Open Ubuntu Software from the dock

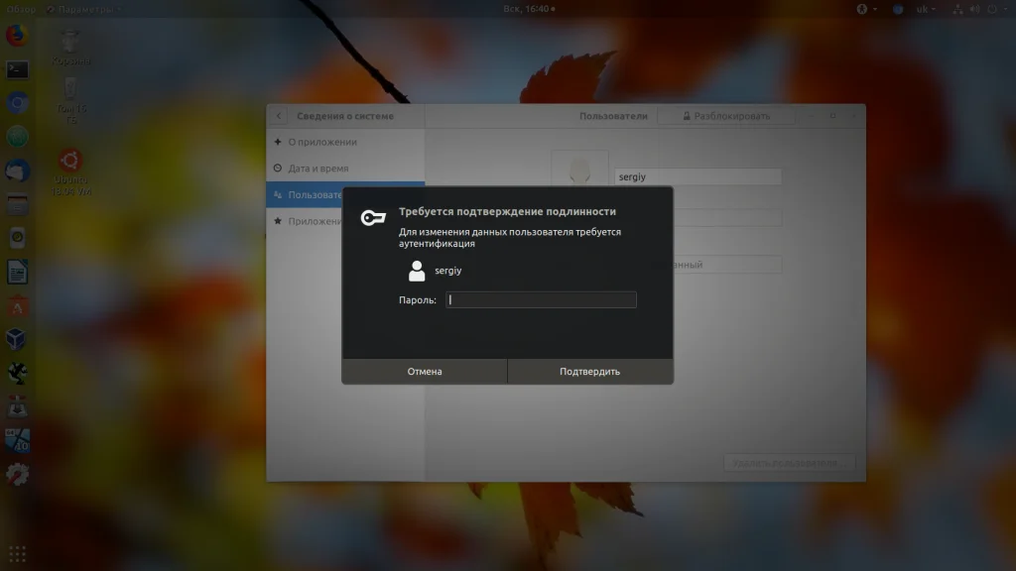point(18,306)
